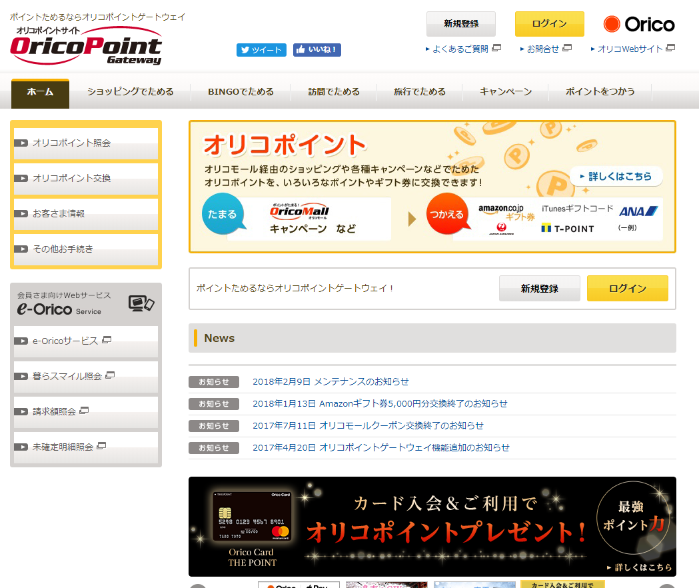Click the OricoMall logo in banner

coord(299,211)
